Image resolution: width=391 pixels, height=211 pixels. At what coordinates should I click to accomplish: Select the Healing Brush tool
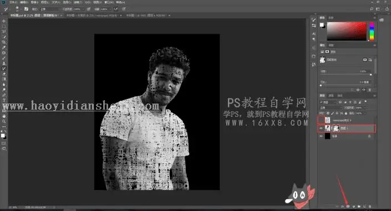pyautogui.click(x=4, y=53)
